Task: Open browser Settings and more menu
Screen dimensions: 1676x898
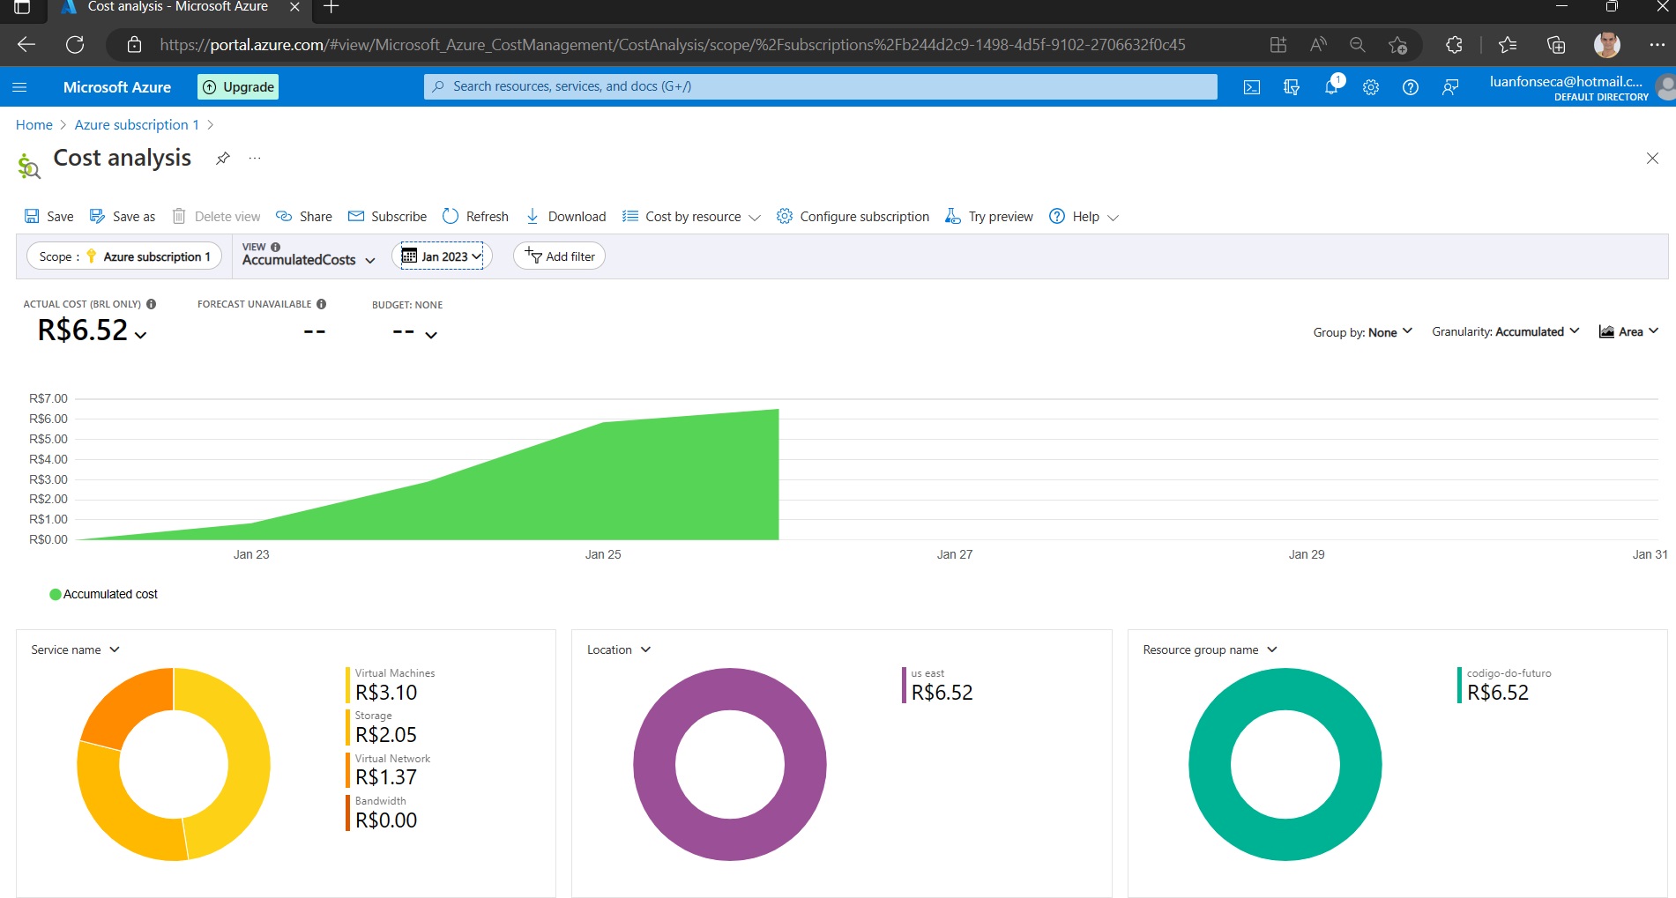Action: pos(1657,44)
